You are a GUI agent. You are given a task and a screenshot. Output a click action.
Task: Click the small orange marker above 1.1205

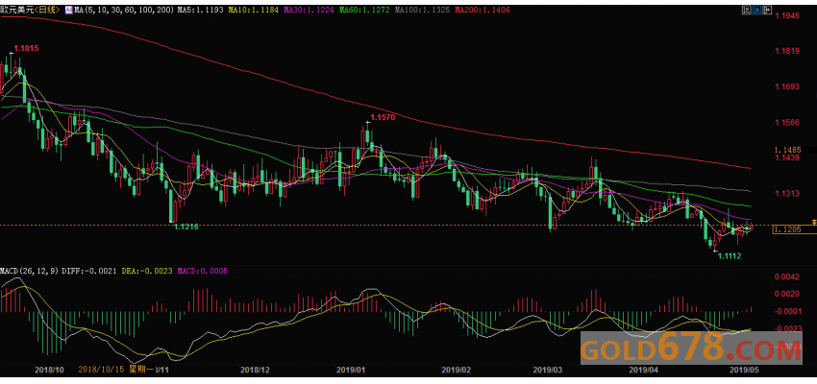point(813,222)
